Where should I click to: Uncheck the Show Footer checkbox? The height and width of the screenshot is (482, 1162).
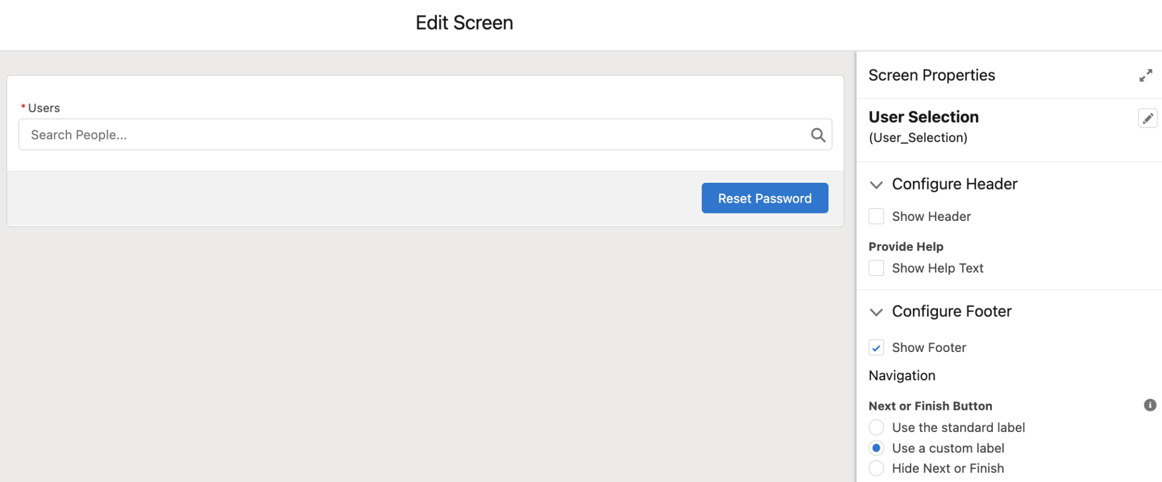pyautogui.click(x=876, y=347)
